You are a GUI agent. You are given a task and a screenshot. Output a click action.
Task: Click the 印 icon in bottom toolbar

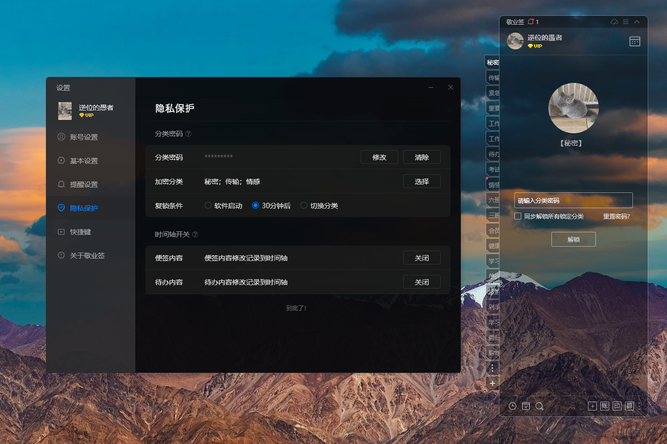coord(617,406)
